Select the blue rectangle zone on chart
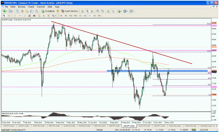Image resolution: width=219 pixels, height=132 pixels. (157, 71)
